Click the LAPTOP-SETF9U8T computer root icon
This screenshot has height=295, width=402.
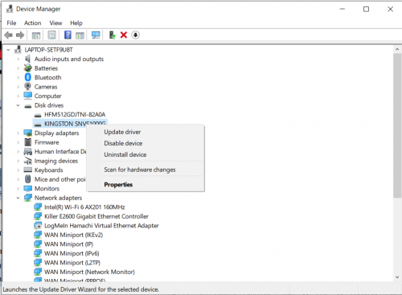coord(18,50)
